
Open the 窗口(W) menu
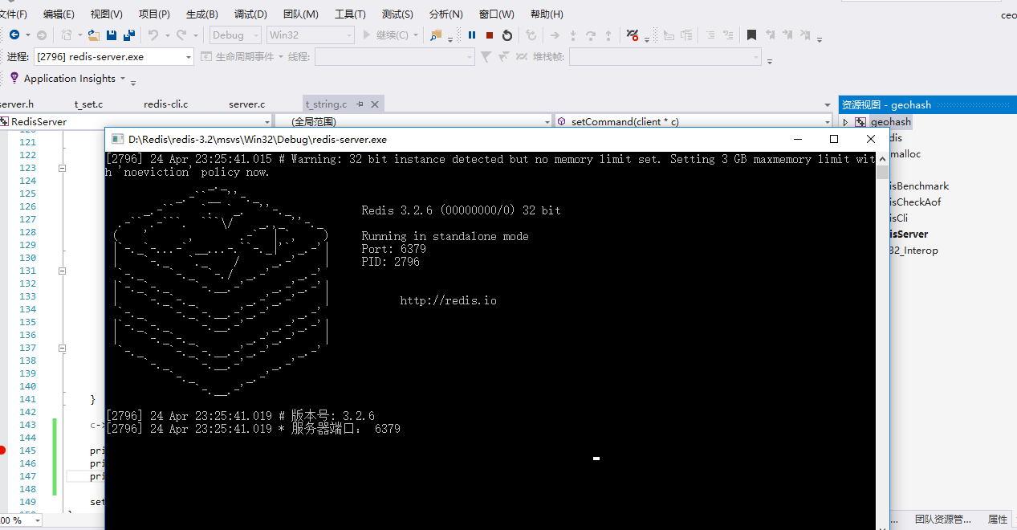(x=497, y=14)
